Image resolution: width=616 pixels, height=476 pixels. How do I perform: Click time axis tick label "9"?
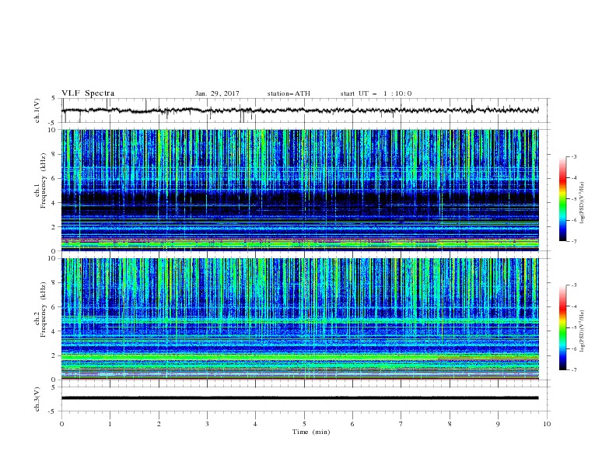point(498,424)
